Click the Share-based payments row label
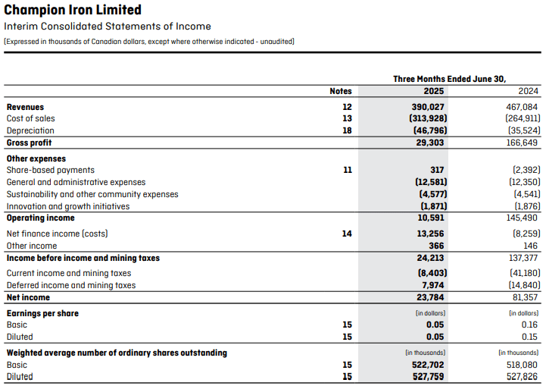Viewport: 546px width, 386px height. click(x=51, y=171)
